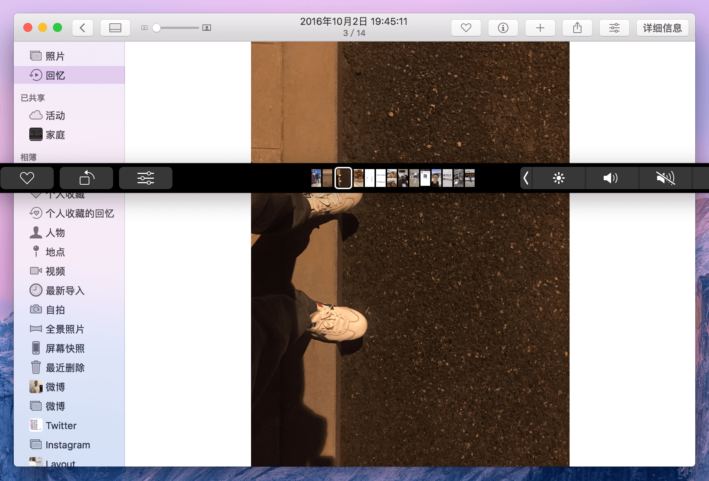Expand the Touch Bar control strip chevron
Screen dimensions: 709x481
(526, 178)
